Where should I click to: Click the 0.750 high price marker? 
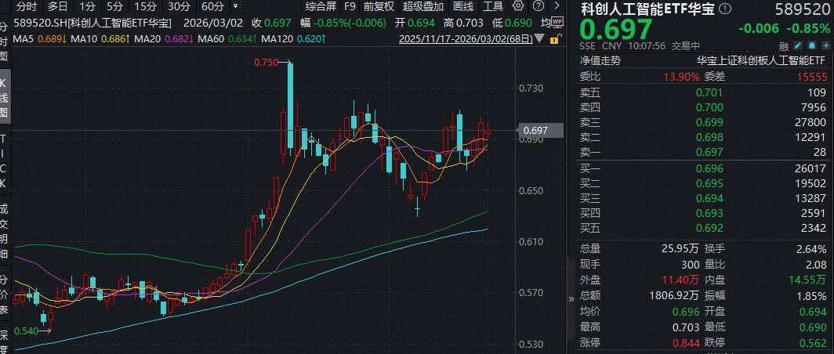266,62
